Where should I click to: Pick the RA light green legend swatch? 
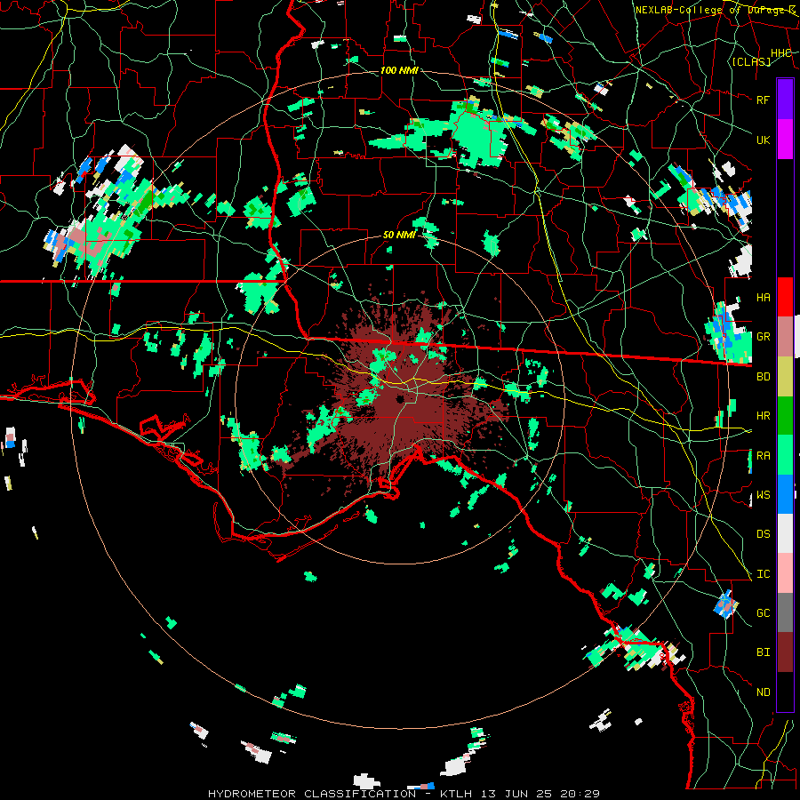tap(785, 455)
